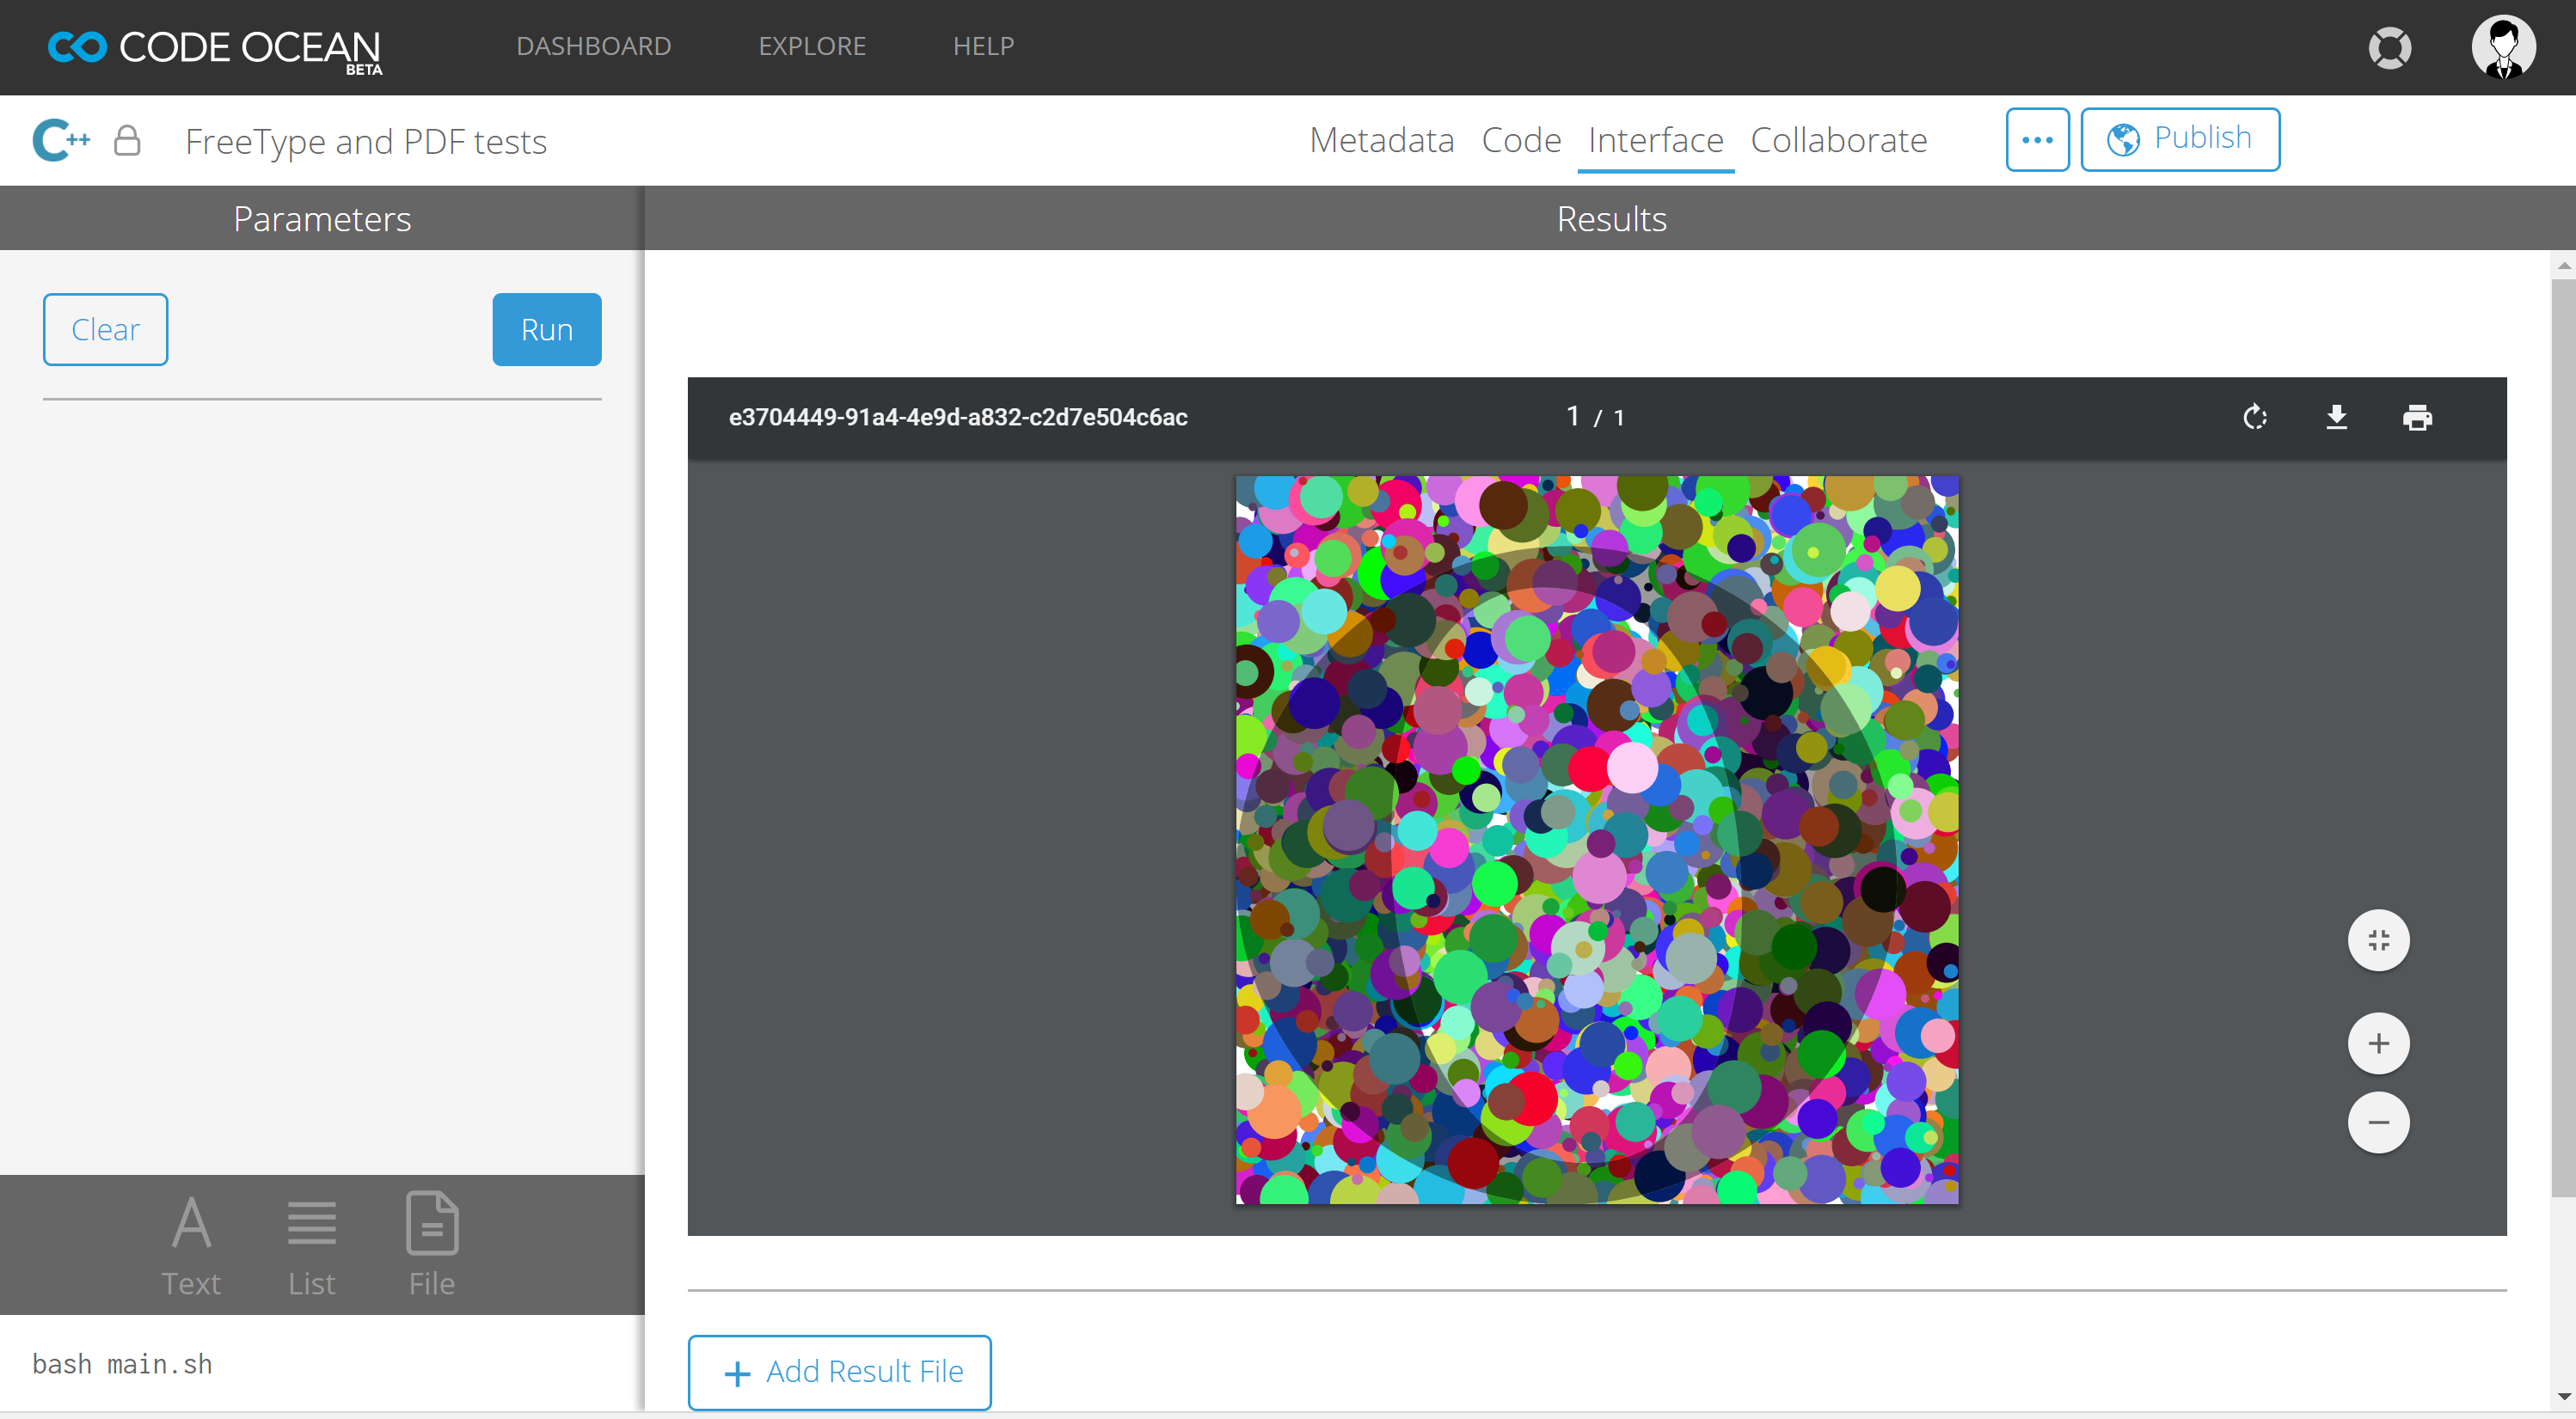The width and height of the screenshot is (2576, 1419).
Task: Switch to the Metadata tab
Action: click(x=1381, y=140)
